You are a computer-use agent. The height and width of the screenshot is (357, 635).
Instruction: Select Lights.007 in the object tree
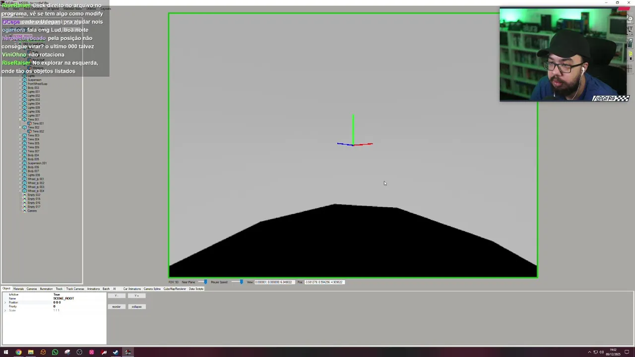tap(34, 116)
